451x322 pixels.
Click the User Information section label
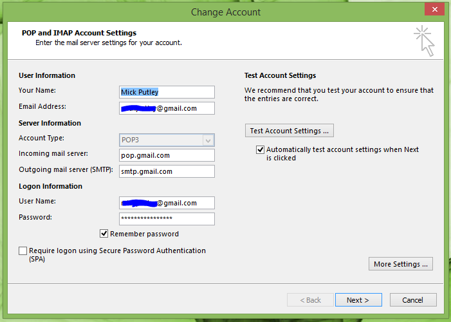coord(47,75)
